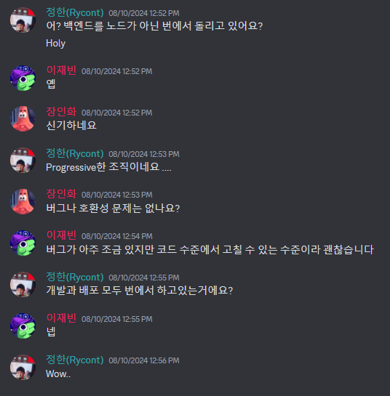The width and height of the screenshot is (390, 396).
Task: Click the message '버그나 호환성 문제는 없나요?'
Action: (113, 209)
